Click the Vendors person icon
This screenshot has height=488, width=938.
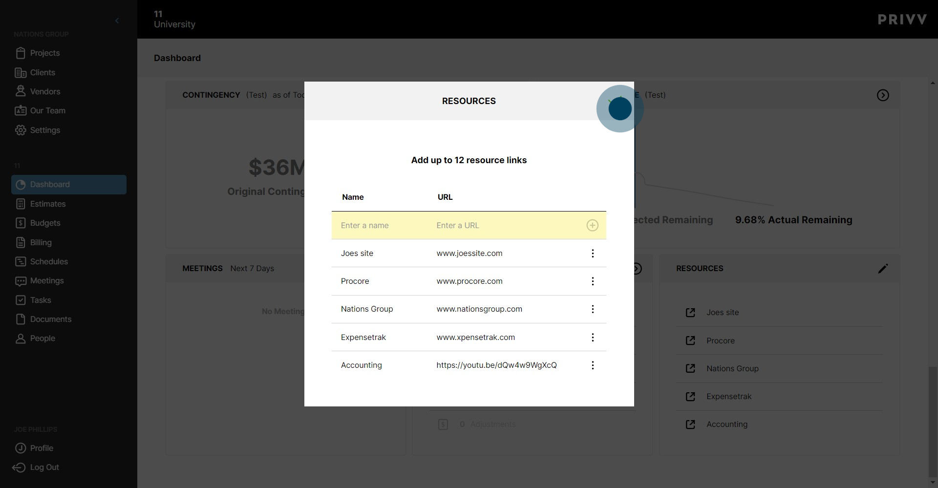pos(21,91)
